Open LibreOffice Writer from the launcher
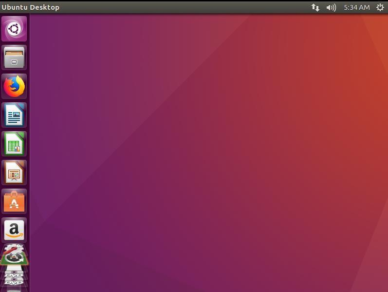The height and width of the screenshot is (292, 388). click(14, 115)
